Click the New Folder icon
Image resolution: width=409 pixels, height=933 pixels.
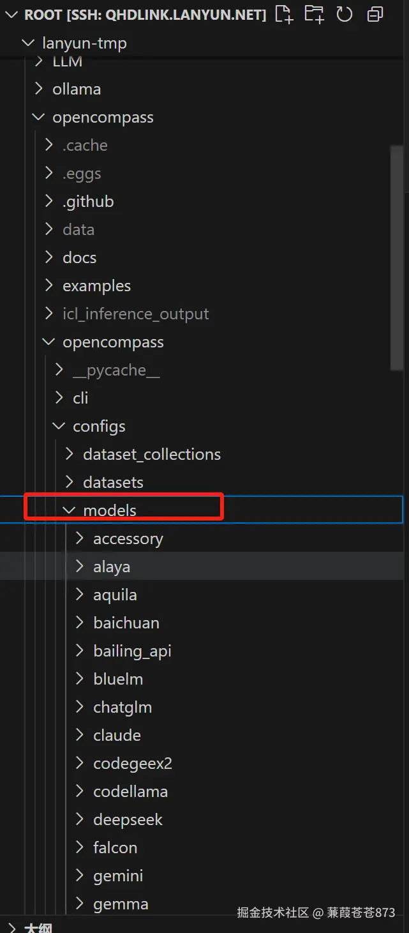(313, 13)
